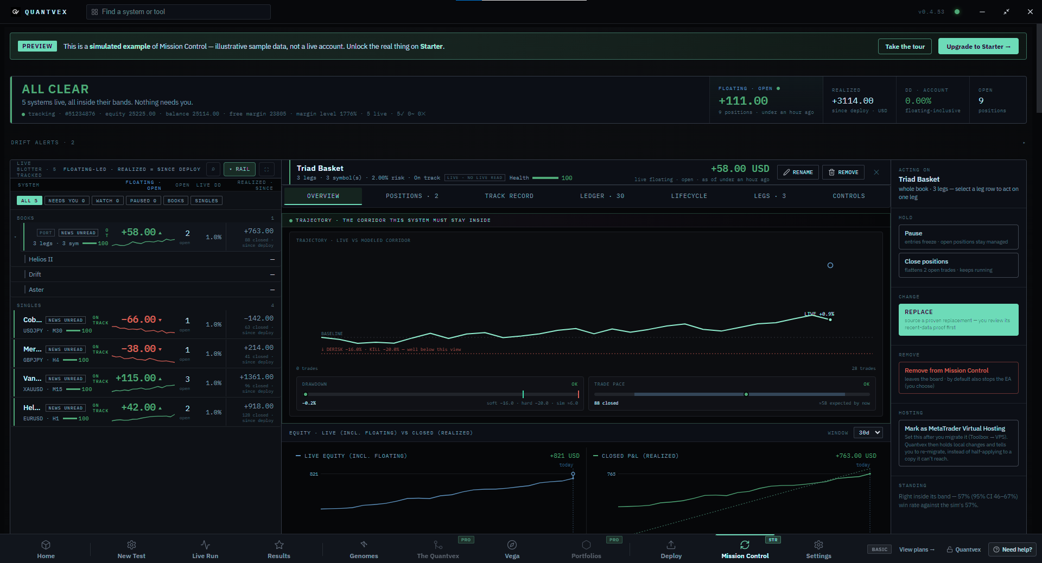Open the Controls tab
The height and width of the screenshot is (563, 1042).
click(849, 196)
